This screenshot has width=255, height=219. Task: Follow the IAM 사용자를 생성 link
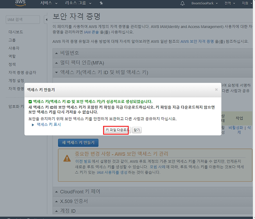pyautogui.click(x=112, y=172)
